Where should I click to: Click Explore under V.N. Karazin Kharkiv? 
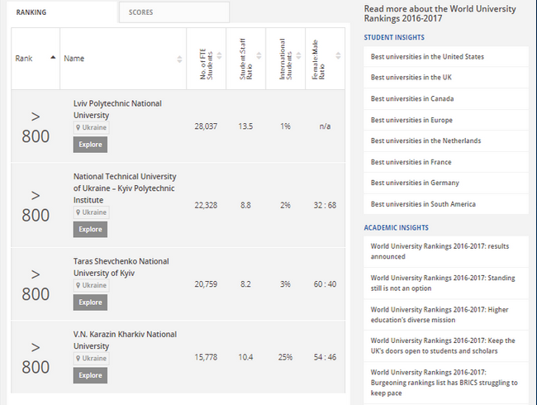click(90, 375)
